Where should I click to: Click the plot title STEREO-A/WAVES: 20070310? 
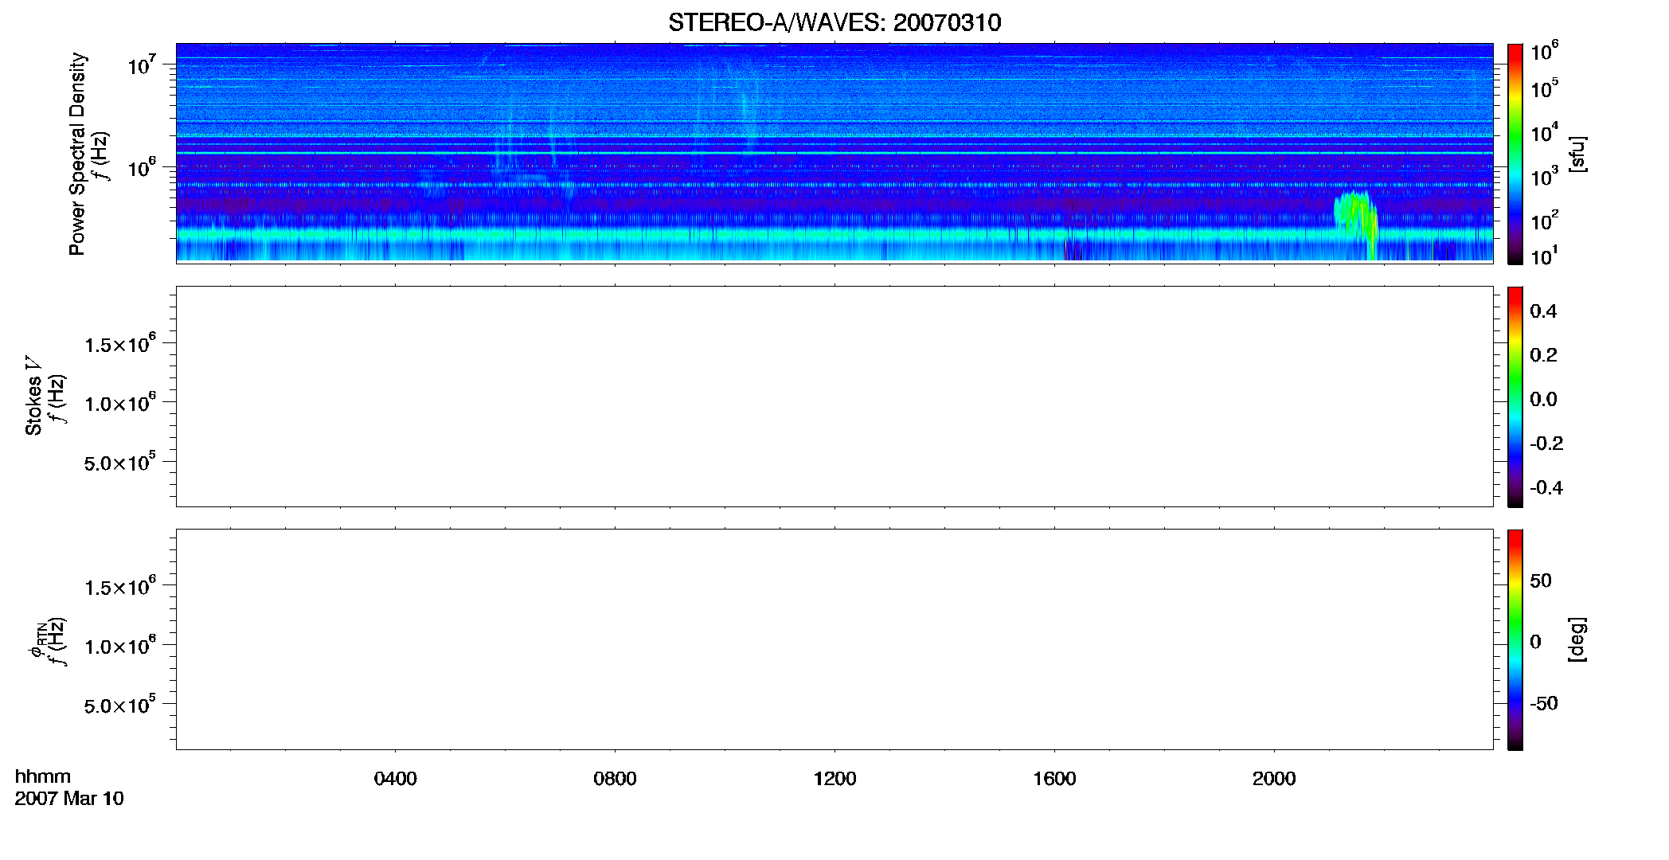pyautogui.click(x=834, y=22)
